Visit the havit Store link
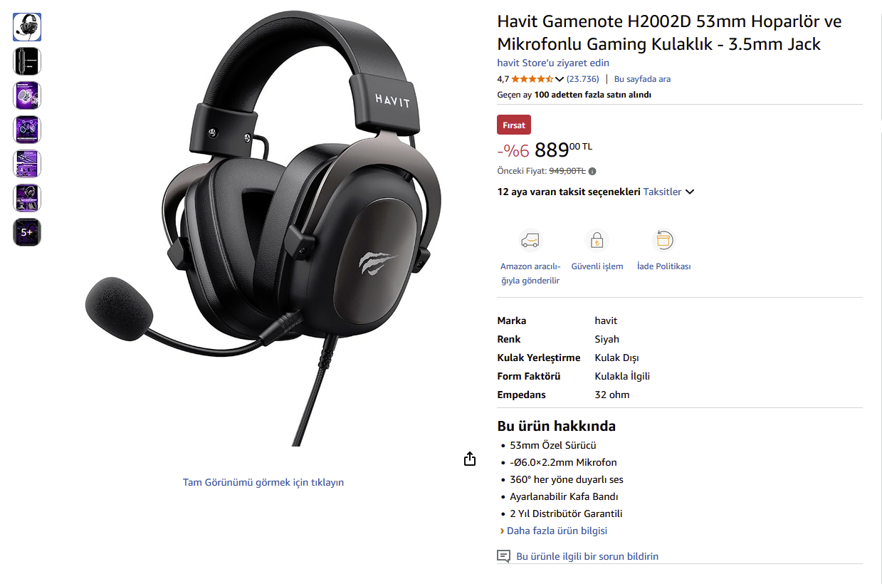The image size is (882, 584). (x=553, y=63)
